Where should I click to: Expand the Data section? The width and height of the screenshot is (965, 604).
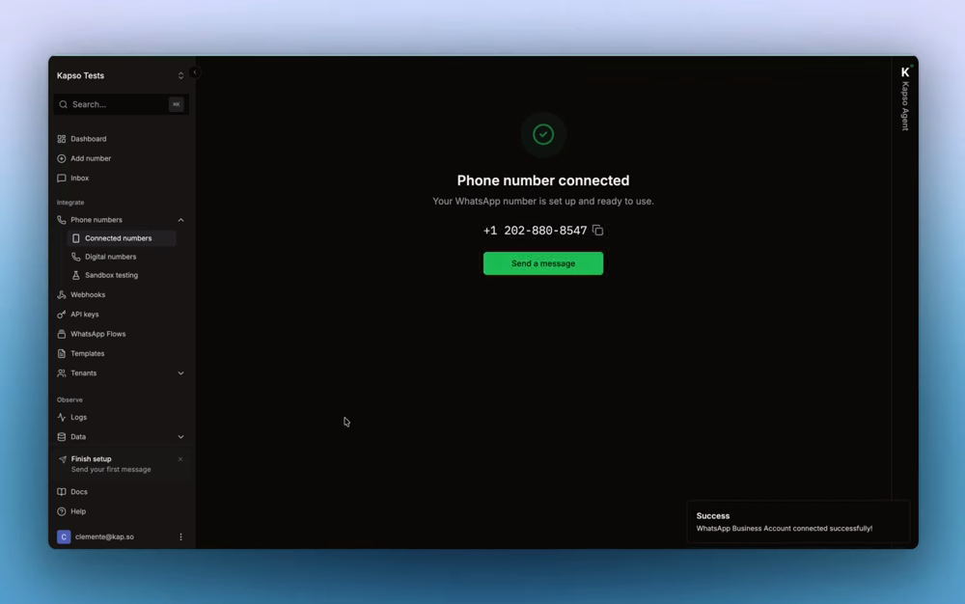tap(181, 437)
